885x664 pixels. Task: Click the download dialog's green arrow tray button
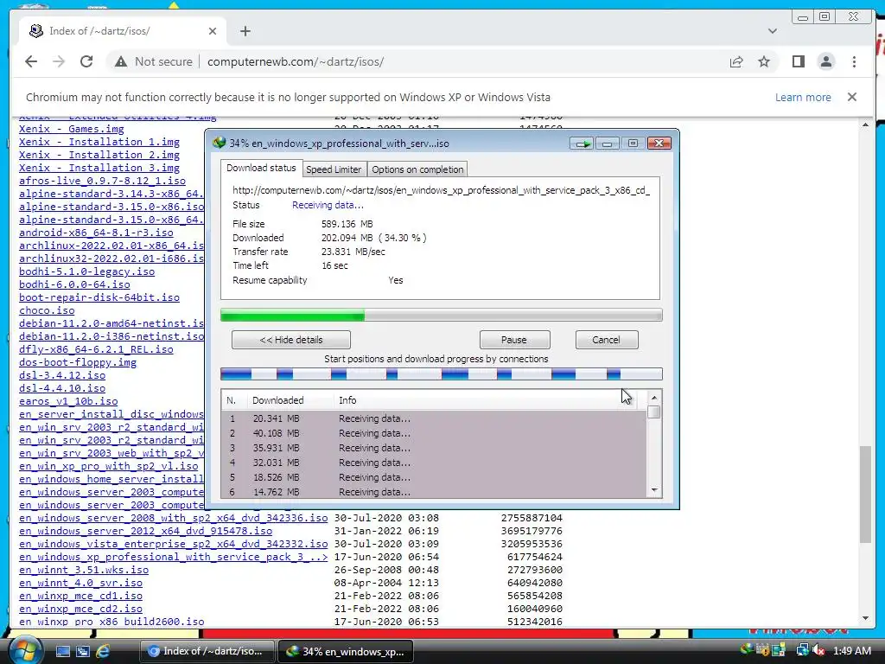pos(582,144)
